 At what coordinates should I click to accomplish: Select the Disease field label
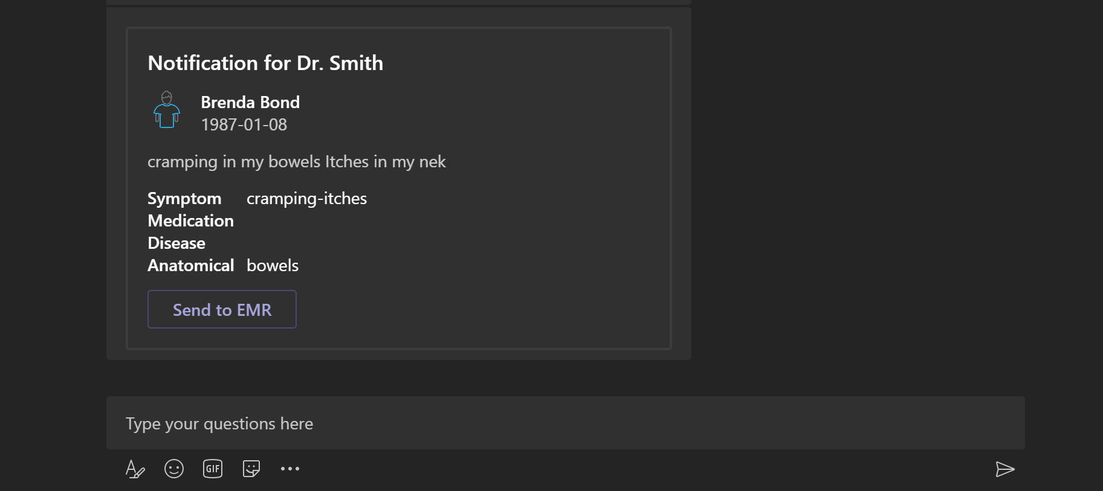[x=176, y=243]
